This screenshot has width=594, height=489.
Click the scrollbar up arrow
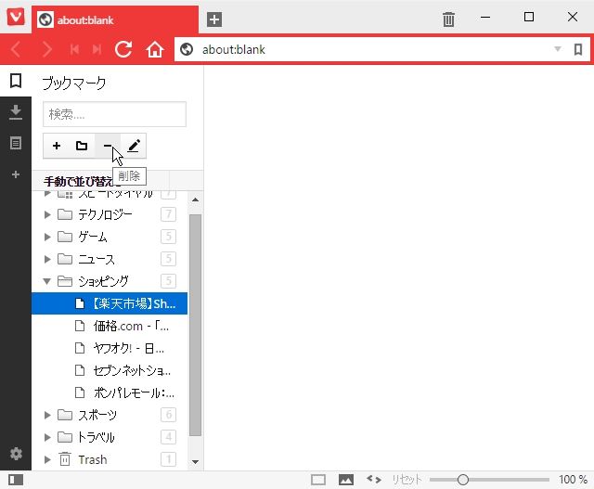[195, 199]
